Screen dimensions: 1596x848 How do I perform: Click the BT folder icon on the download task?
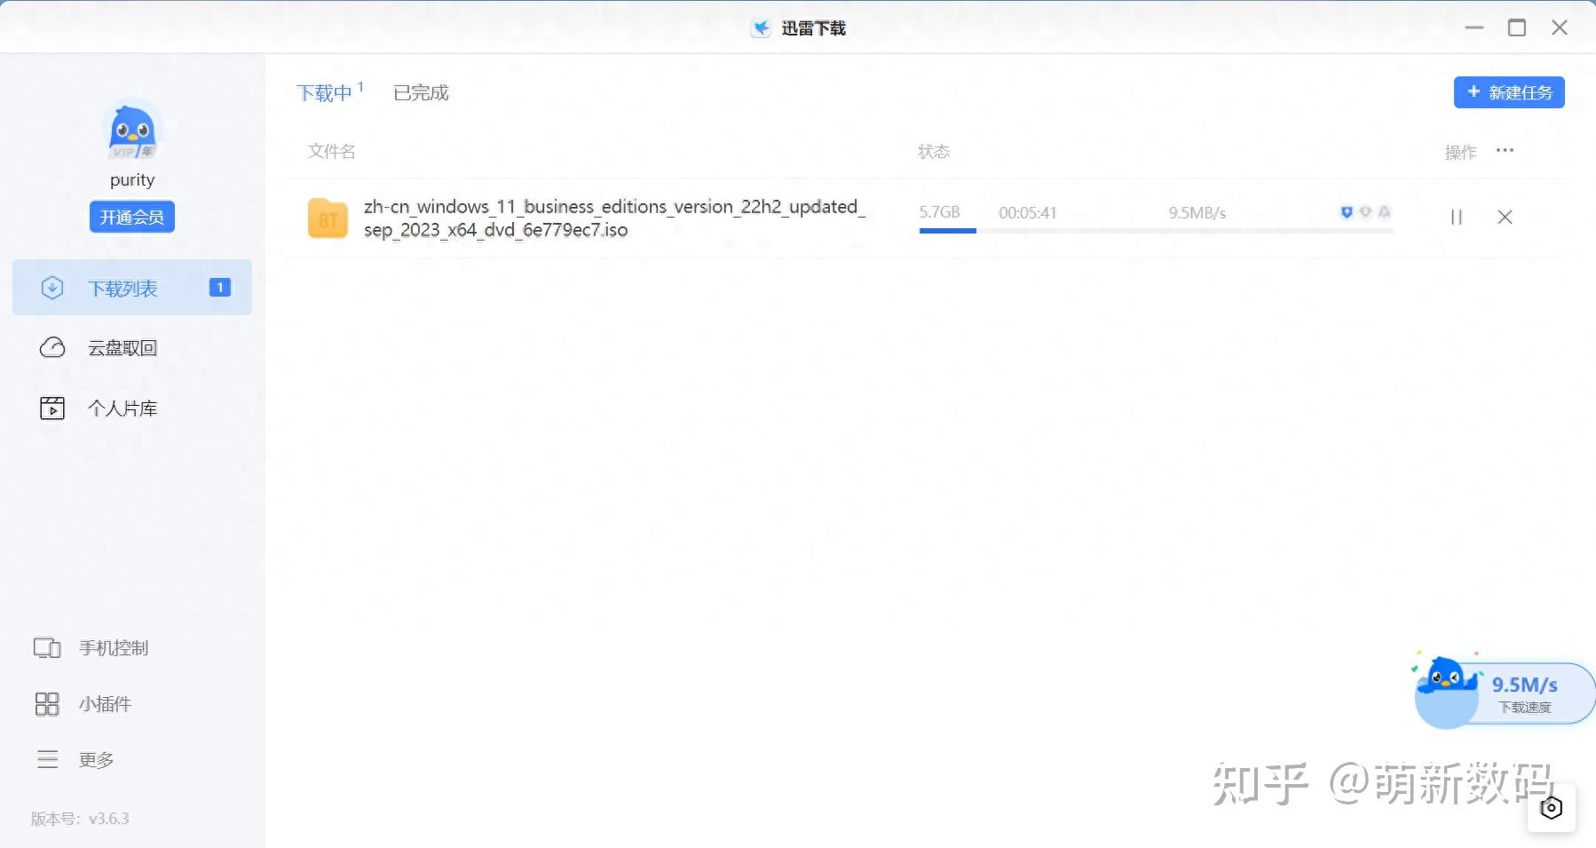click(328, 217)
